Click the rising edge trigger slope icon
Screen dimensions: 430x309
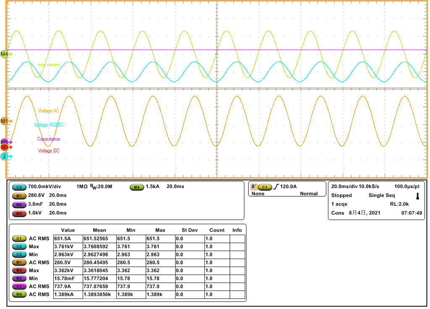[x=276, y=187]
